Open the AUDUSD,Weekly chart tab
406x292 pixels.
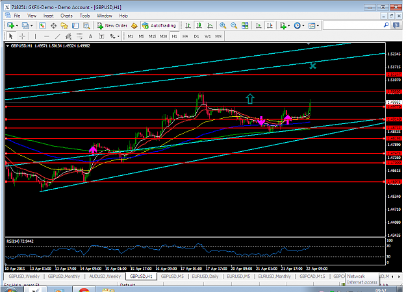pyautogui.click(x=105, y=276)
